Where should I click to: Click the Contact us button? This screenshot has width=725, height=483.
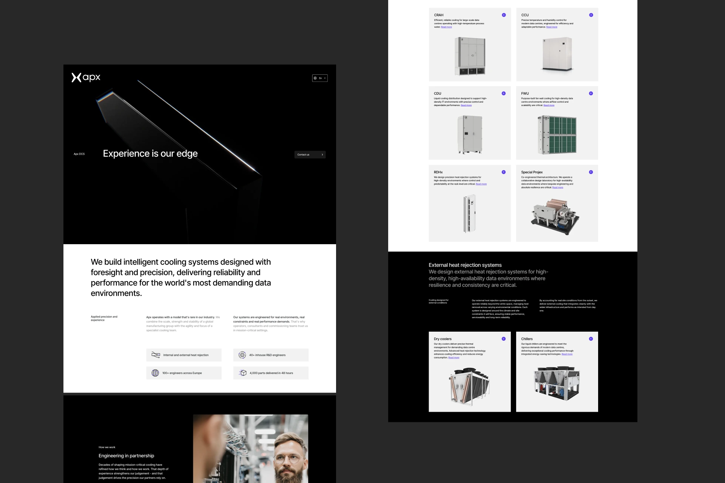[310, 155]
